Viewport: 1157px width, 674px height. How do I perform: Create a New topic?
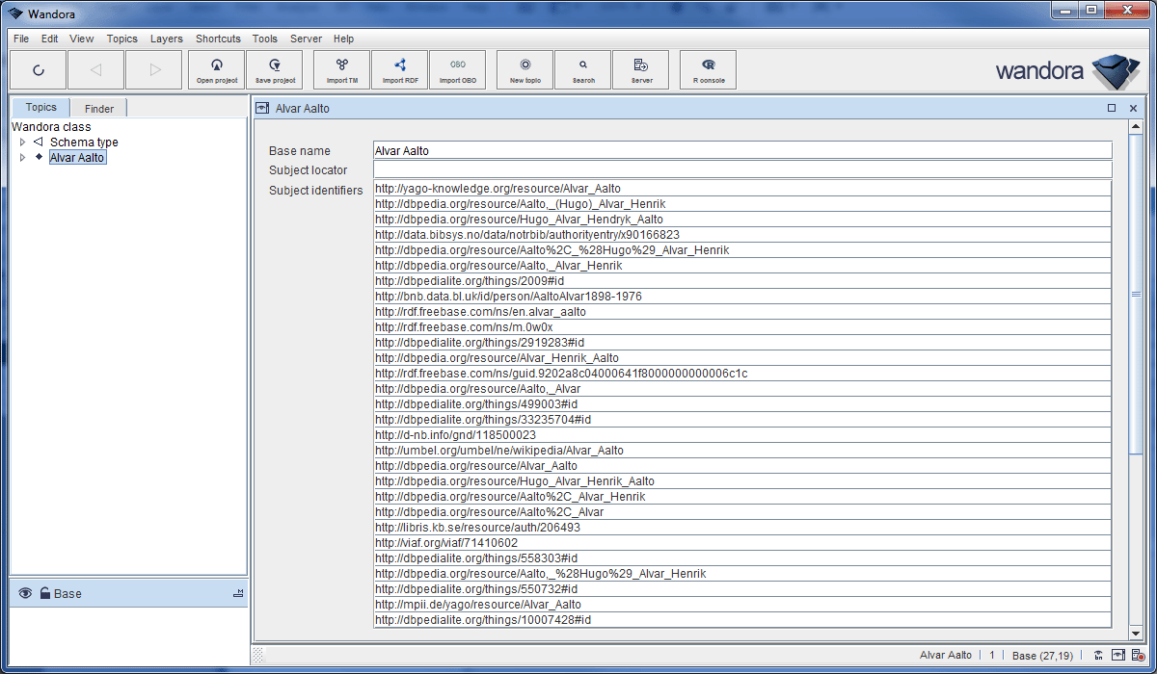point(524,69)
